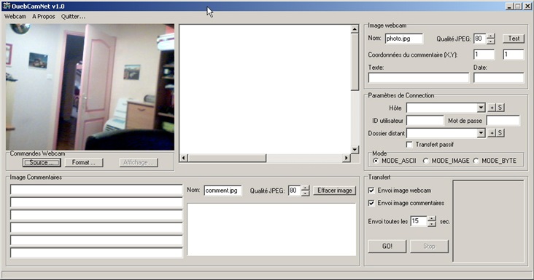Select MODE_IMAGE radio button
The width and height of the screenshot is (534, 280).
click(x=426, y=161)
